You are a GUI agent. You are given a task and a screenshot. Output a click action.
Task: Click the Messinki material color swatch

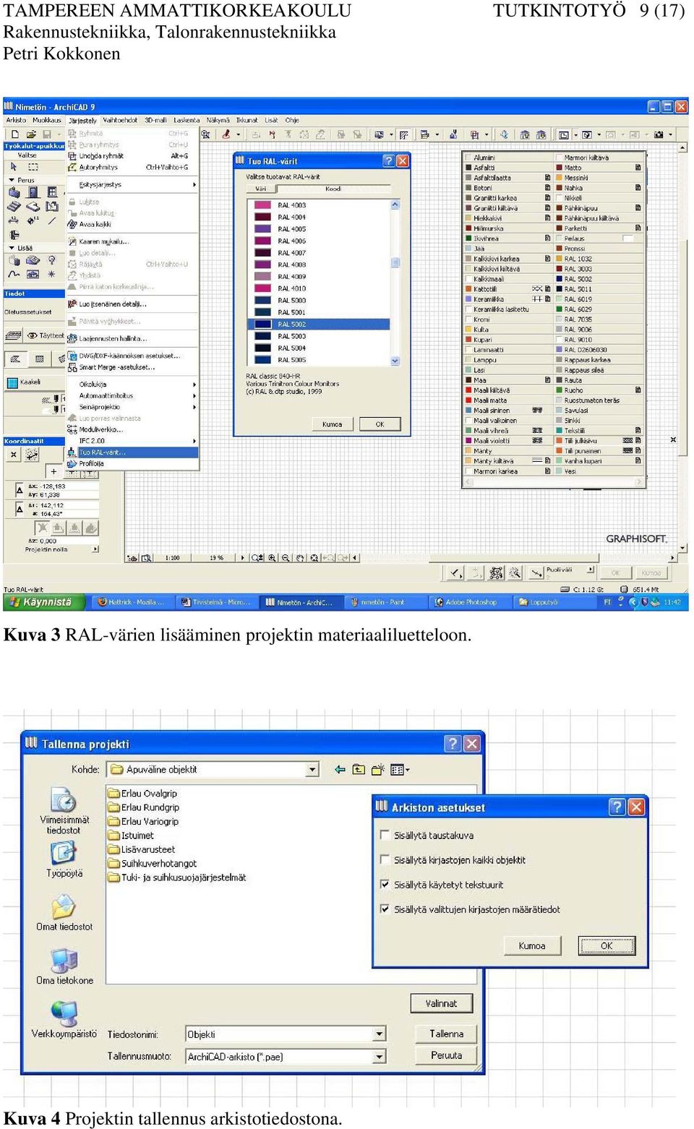pos(559,177)
